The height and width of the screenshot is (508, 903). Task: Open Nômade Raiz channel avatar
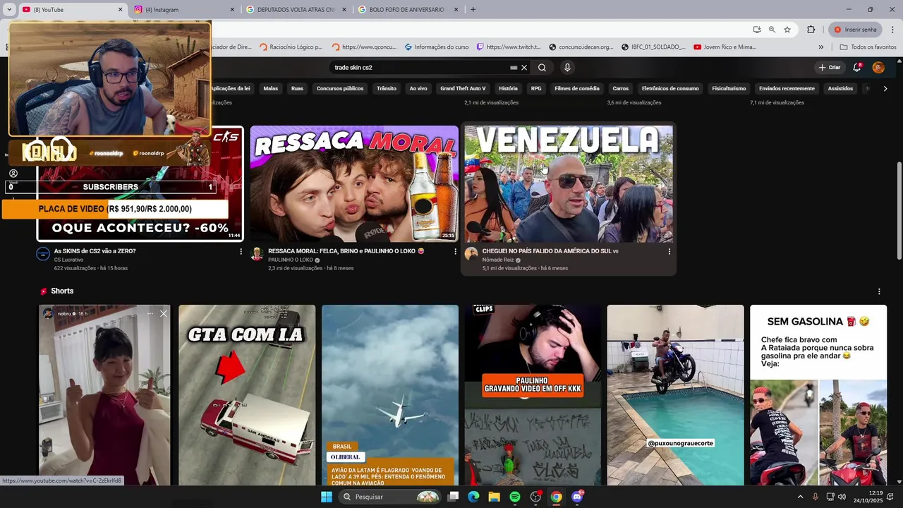coord(471,254)
